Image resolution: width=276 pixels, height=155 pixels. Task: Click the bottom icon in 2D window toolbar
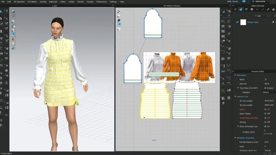point(119,29)
